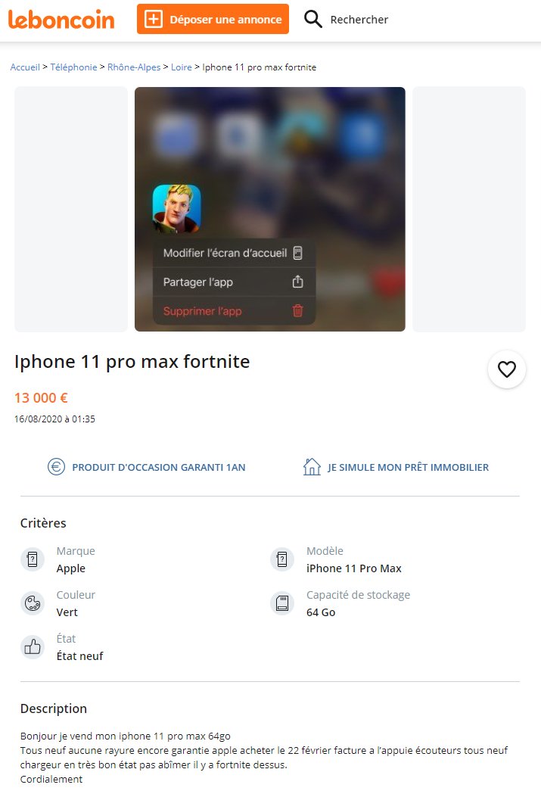Viewport: 541px width, 794px height.
Task: Open the Accueil breadcrumb link
Action: pyautogui.click(x=25, y=67)
